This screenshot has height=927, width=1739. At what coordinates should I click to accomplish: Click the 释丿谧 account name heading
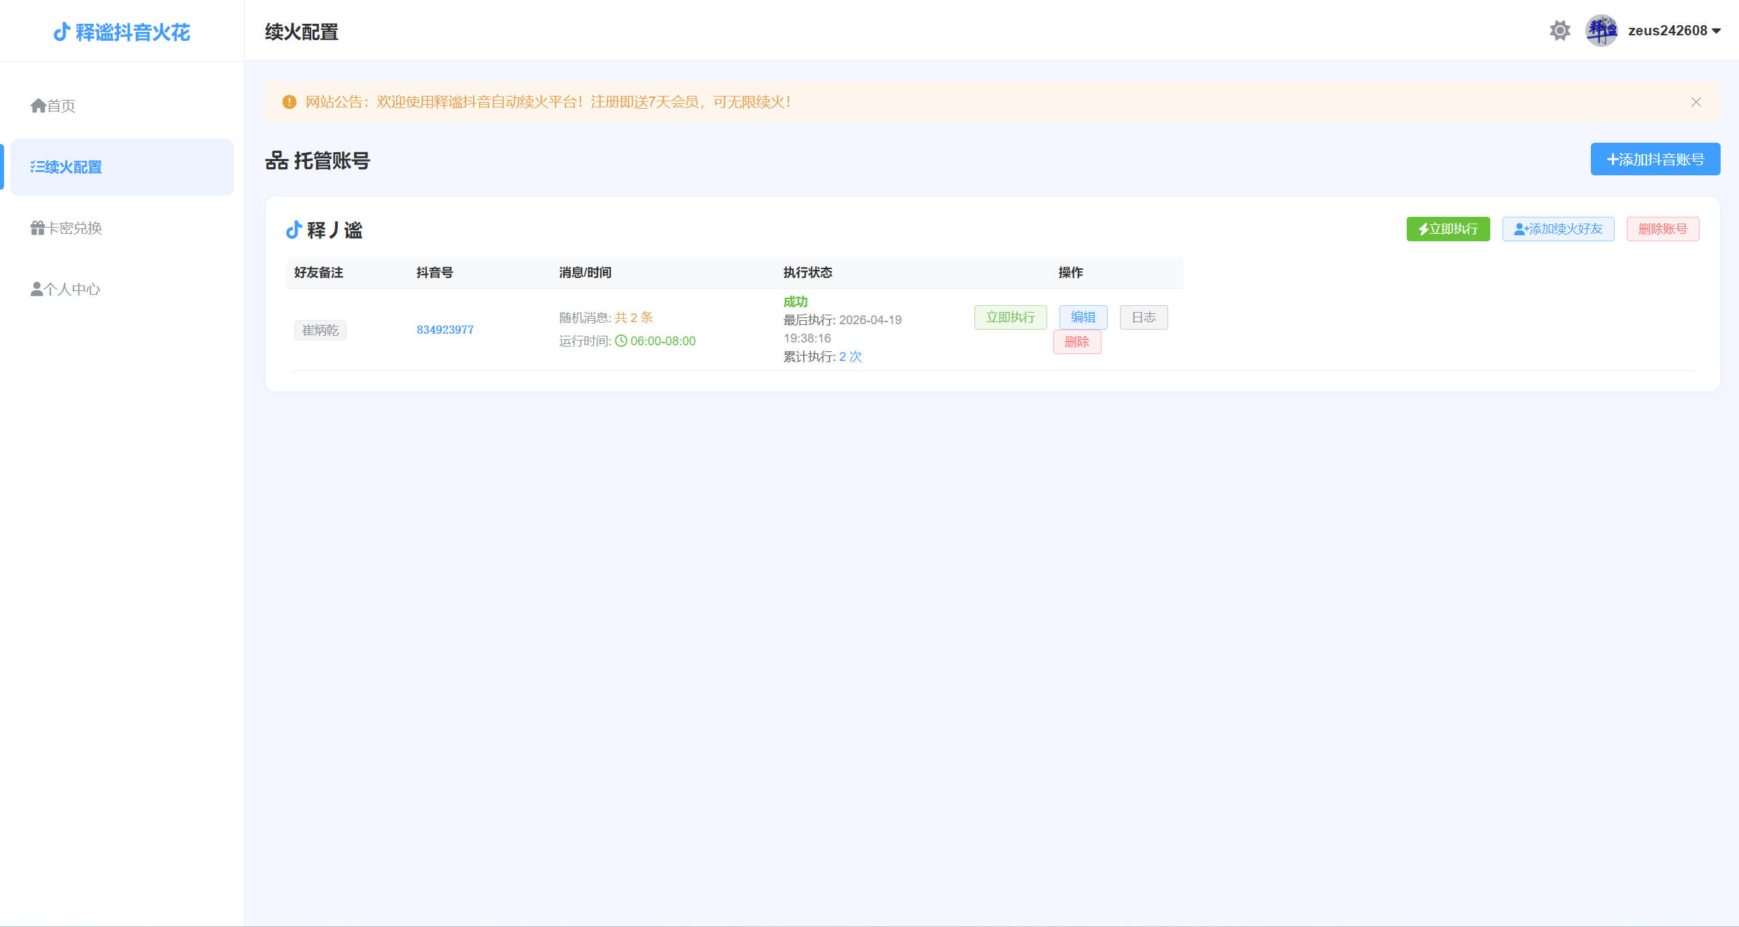click(334, 230)
